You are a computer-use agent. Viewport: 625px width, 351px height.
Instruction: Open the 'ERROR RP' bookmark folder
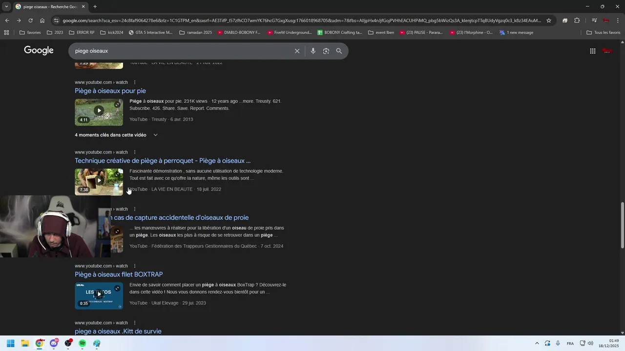[82, 33]
